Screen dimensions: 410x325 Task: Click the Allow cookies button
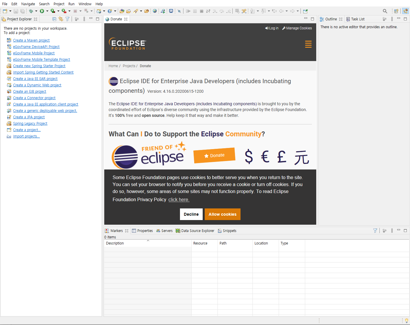tap(222, 214)
